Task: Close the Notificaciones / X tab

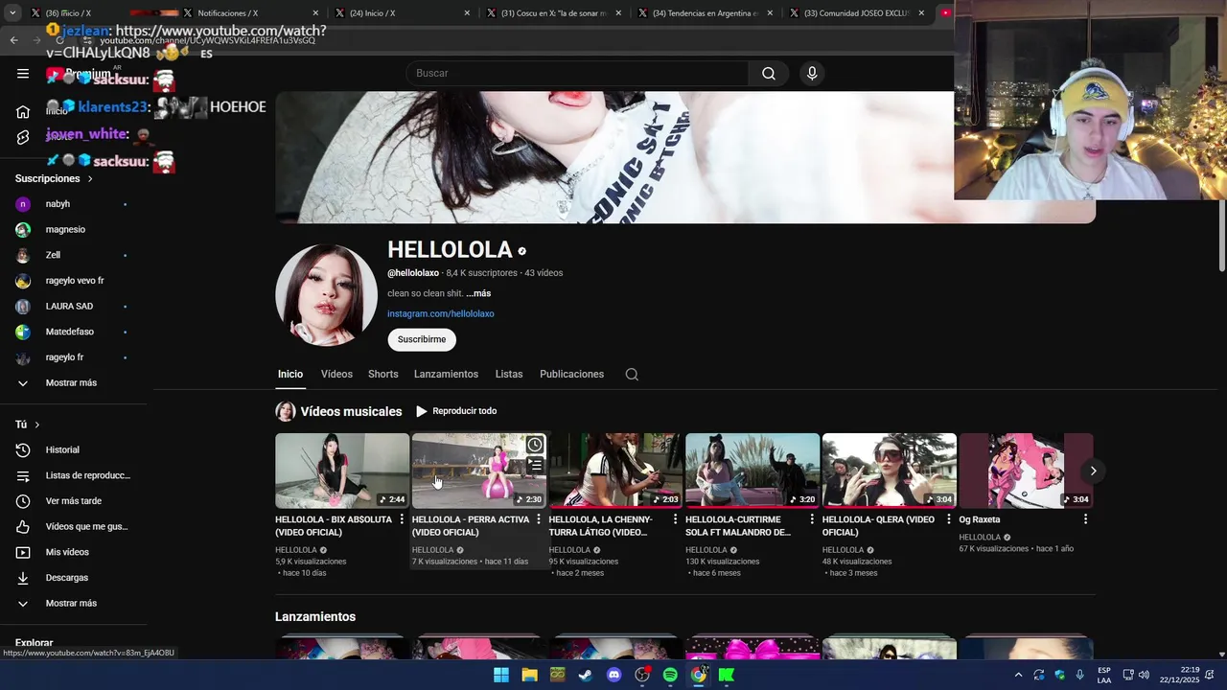Action: (x=315, y=13)
